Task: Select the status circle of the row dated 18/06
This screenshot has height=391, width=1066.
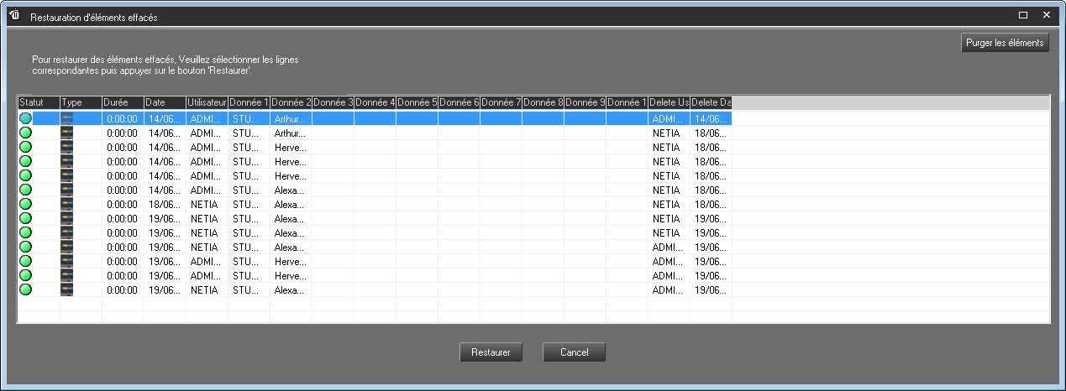Action: 25,204
